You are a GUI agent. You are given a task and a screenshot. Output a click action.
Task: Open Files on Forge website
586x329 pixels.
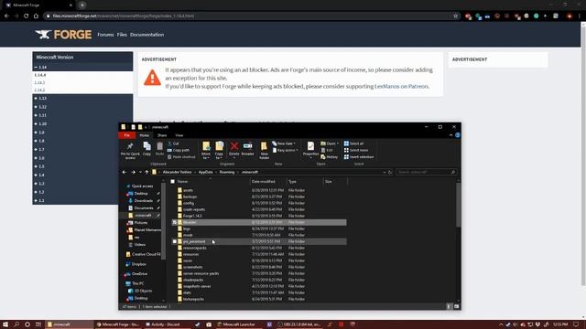122,35
